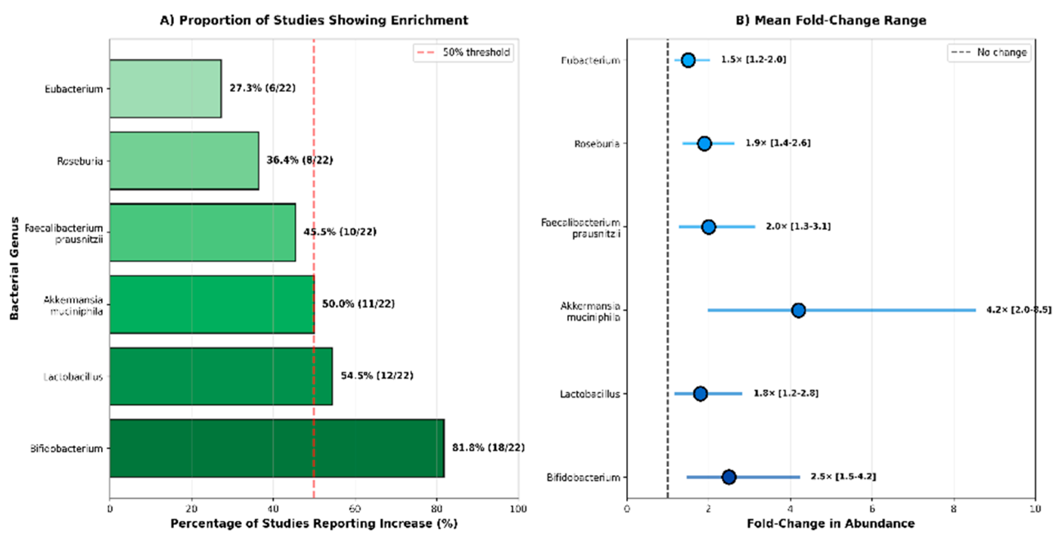
Task: Click the Faecalibacterium prausnitzii label in panel A
Action: pos(64,234)
